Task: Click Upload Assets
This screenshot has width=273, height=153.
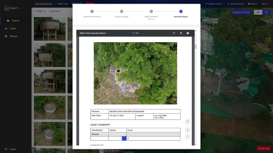Action: (236, 4)
